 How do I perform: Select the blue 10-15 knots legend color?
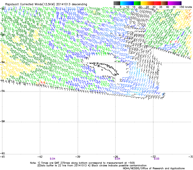130,3
